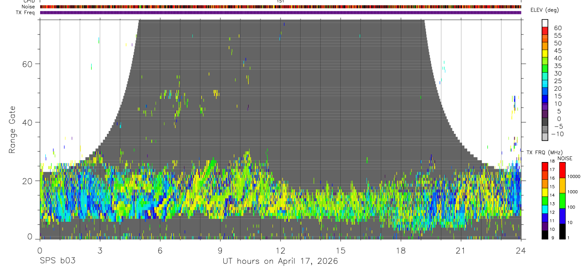The image size is (586, 271).
Task: Click x-axis tick label '18'
Action: click(x=400, y=250)
